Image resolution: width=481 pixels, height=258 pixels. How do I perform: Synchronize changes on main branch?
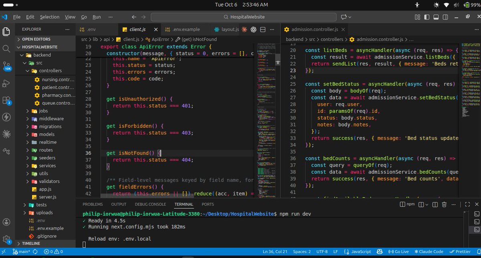(35, 252)
